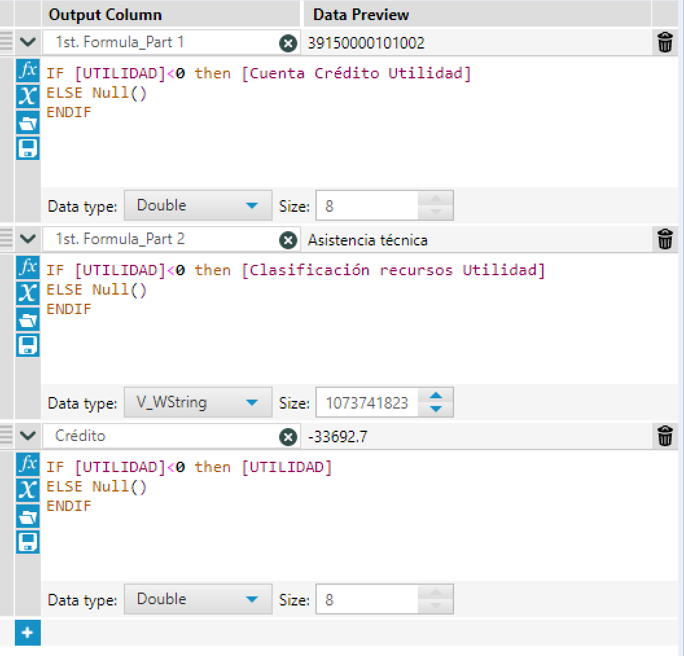The height and width of the screenshot is (656, 684).
Task: Save the Crédito expression
Action: click(x=27, y=542)
